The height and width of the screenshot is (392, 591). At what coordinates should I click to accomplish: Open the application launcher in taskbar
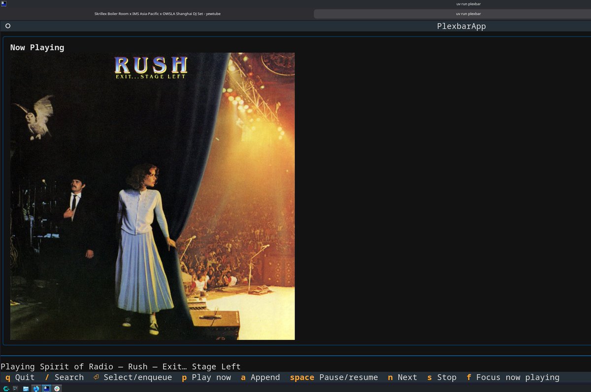[x=6, y=389]
